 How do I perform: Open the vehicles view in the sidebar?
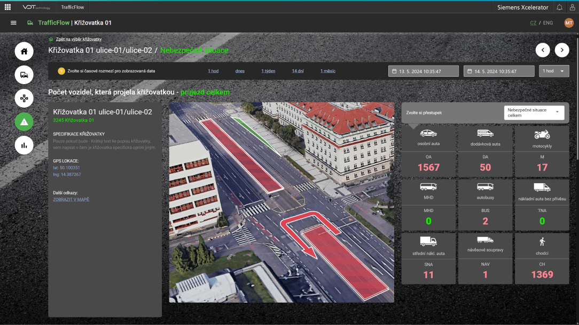point(24,75)
